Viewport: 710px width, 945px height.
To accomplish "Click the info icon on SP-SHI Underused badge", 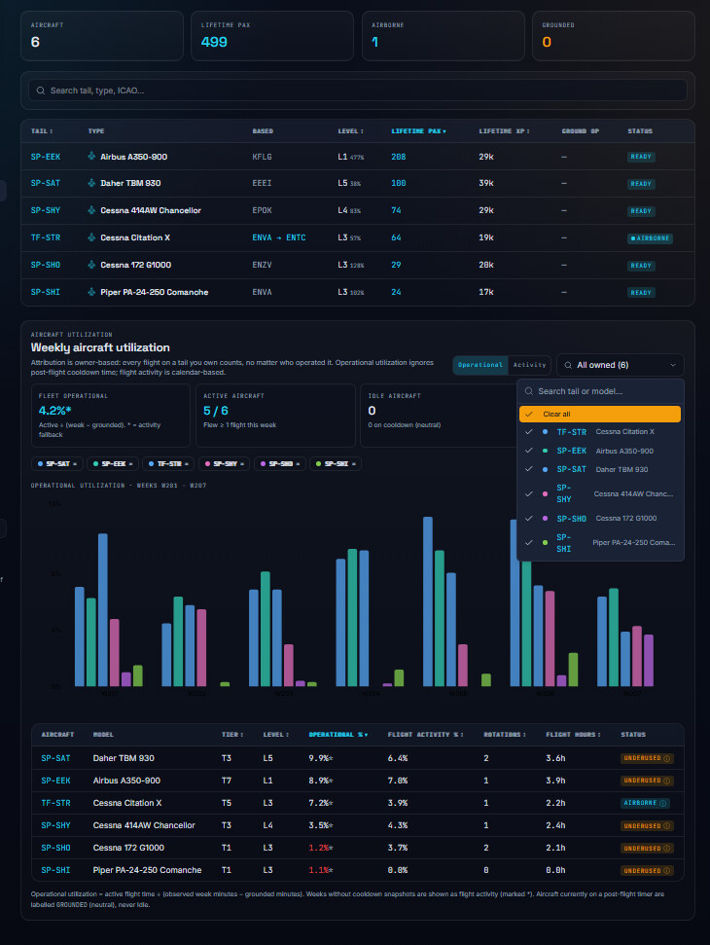I will click(x=666, y=870).
